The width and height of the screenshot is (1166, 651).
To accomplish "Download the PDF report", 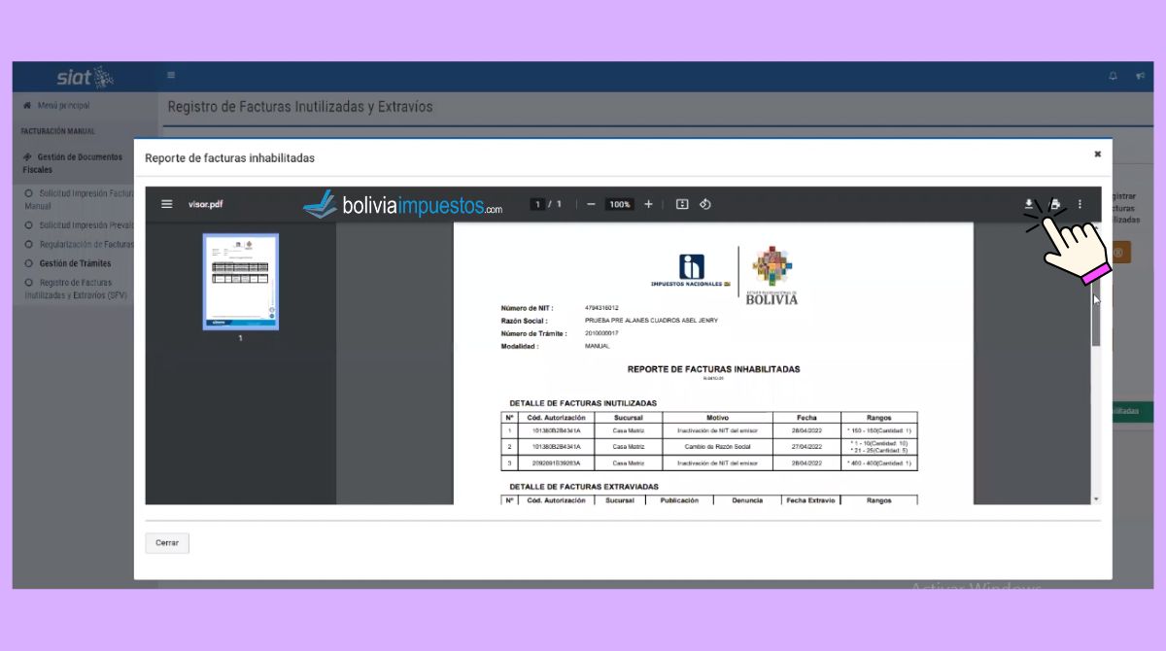I will (x=1029, y=204).
